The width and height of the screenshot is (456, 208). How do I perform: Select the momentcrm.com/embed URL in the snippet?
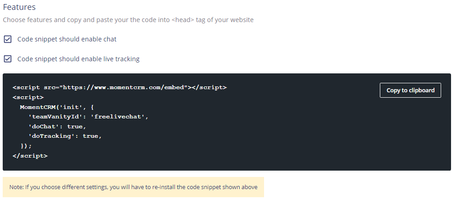125,87
